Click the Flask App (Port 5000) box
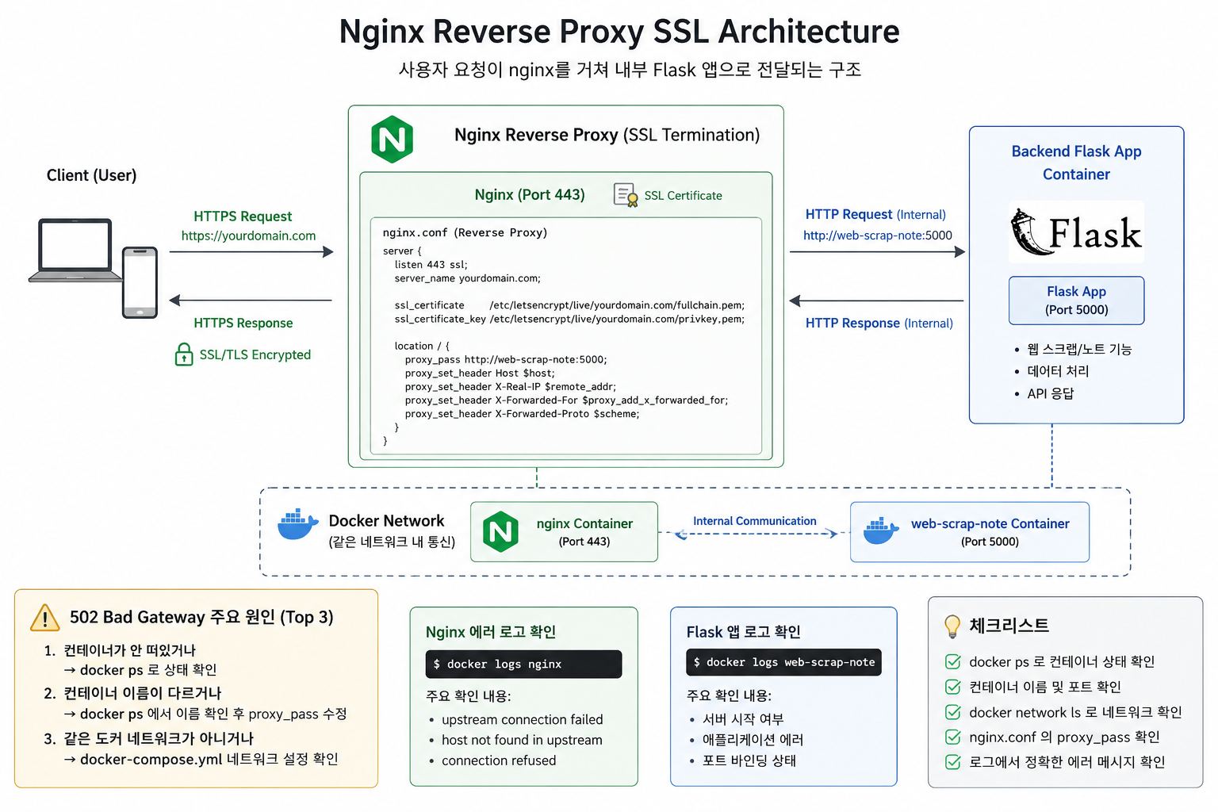The image size is (1218, 812). [x=1076, y=301]
